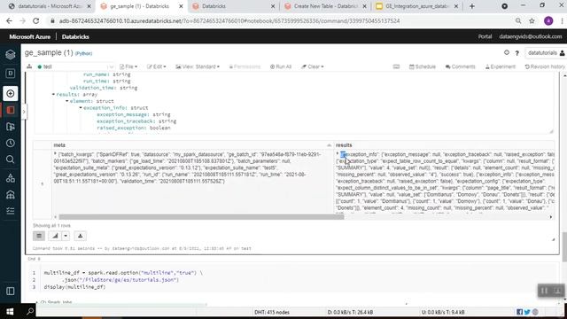Click the pause button on the overlay
This screenshot has width=567, height=319.
pos(544,291)
